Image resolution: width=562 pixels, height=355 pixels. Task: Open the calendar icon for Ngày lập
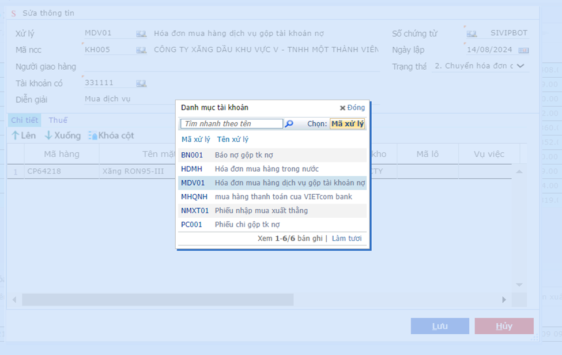[523, 50]
